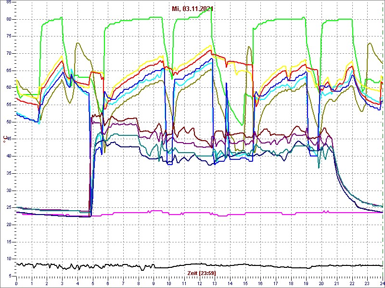
Task: Click the 50 value on temperature axis
Action: (9, 122)
